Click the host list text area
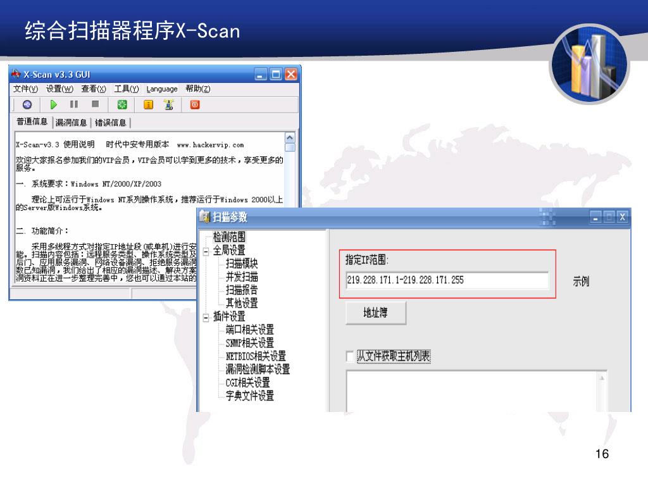 (471, 391)
